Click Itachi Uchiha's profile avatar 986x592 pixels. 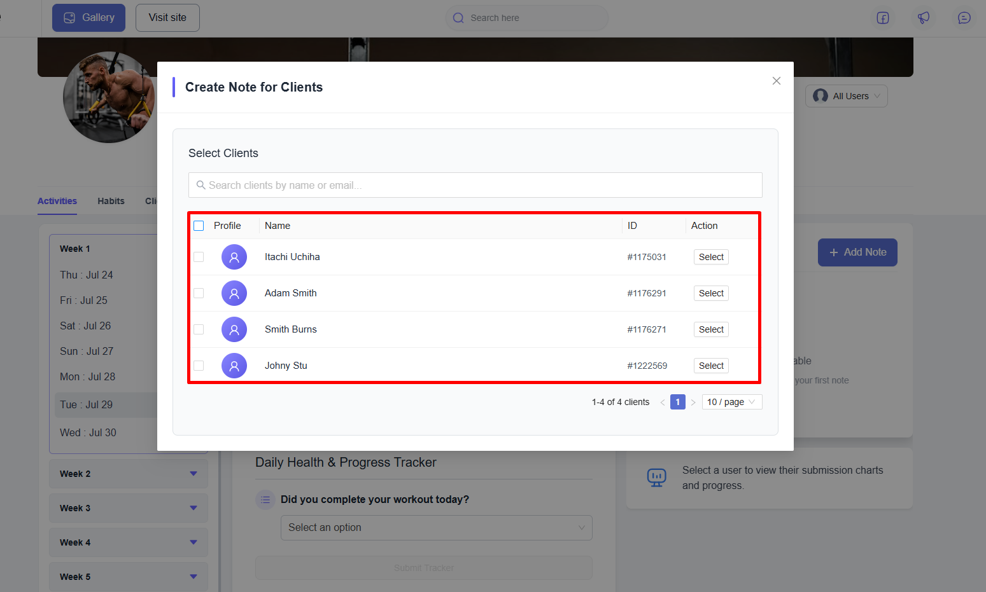234,257
